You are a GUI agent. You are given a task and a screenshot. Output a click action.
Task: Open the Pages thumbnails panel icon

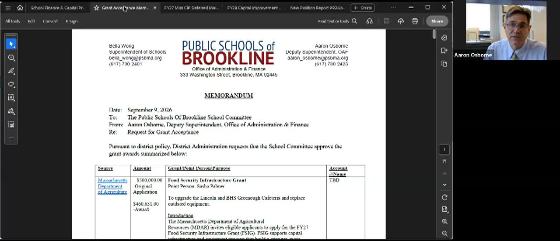pyautogui.click(x=444, y=64)
